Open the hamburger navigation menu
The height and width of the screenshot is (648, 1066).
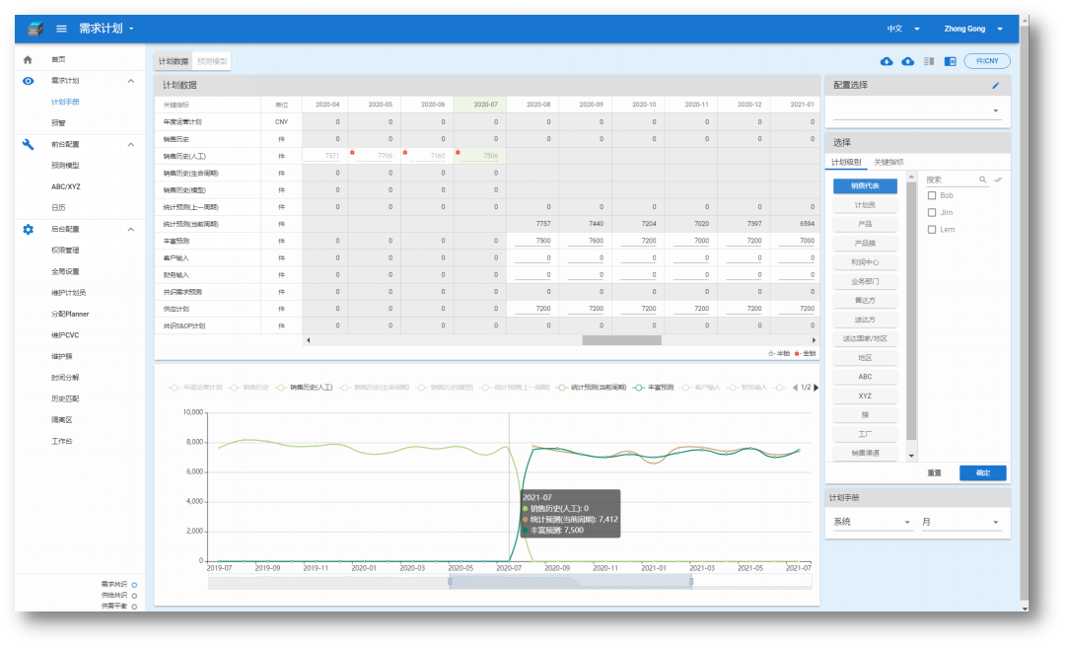(61, 29)
